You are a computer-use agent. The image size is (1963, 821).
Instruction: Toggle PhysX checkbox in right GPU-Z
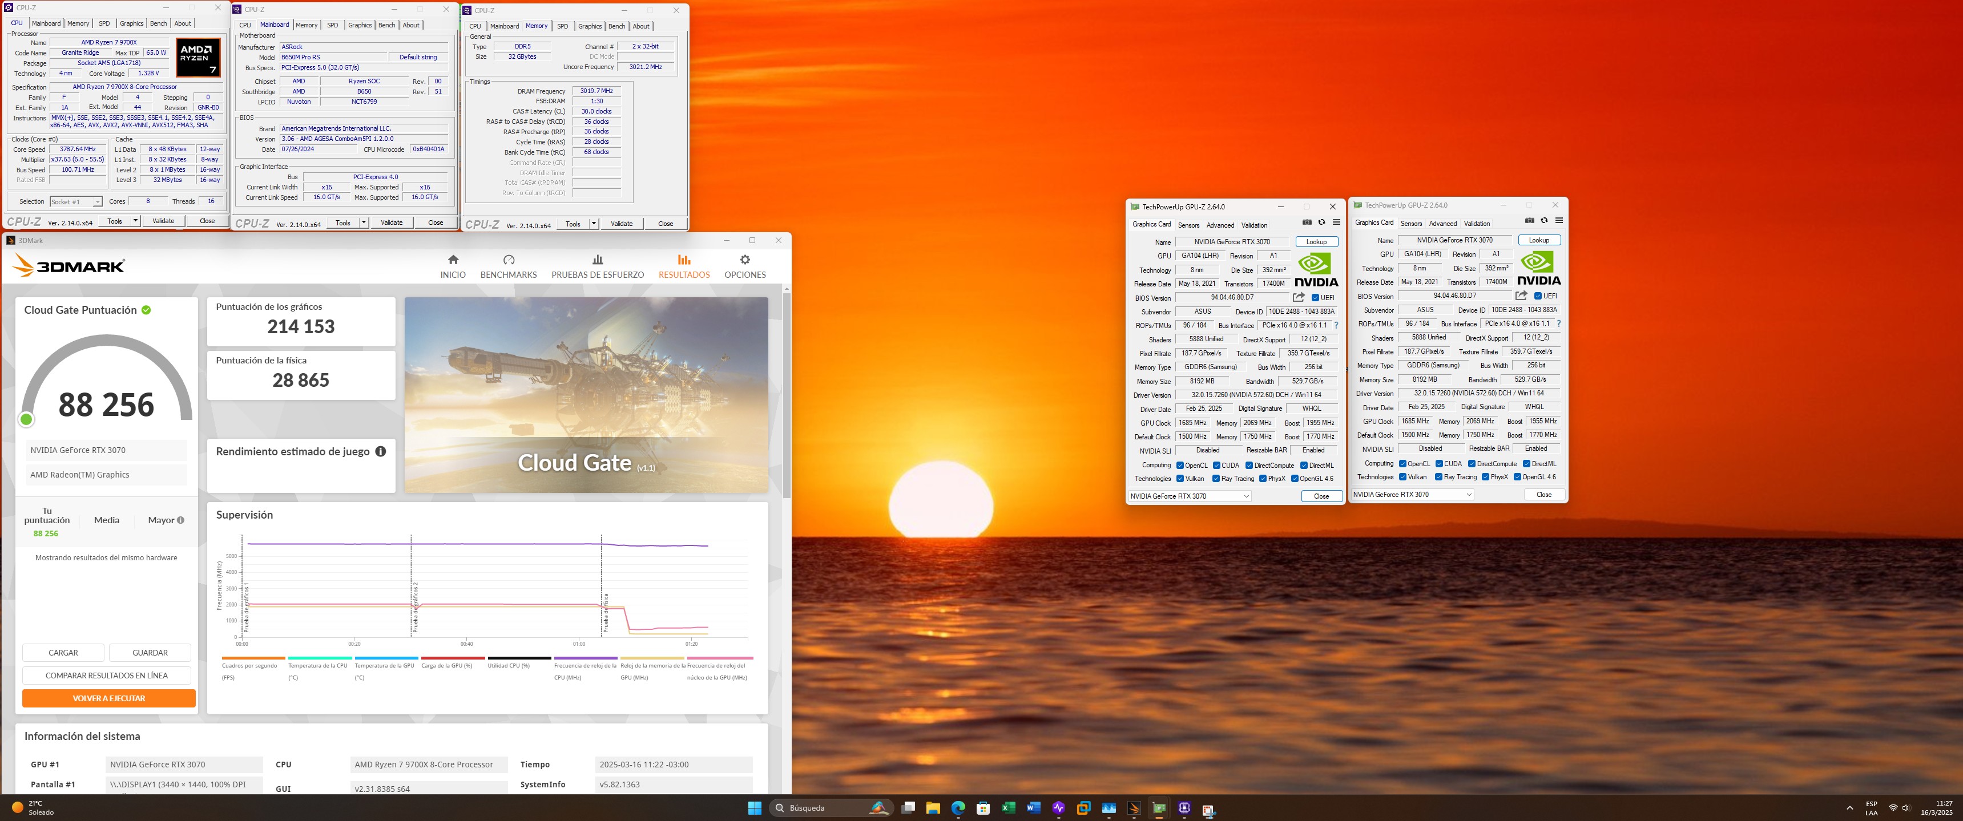(x=1485, y=478)
